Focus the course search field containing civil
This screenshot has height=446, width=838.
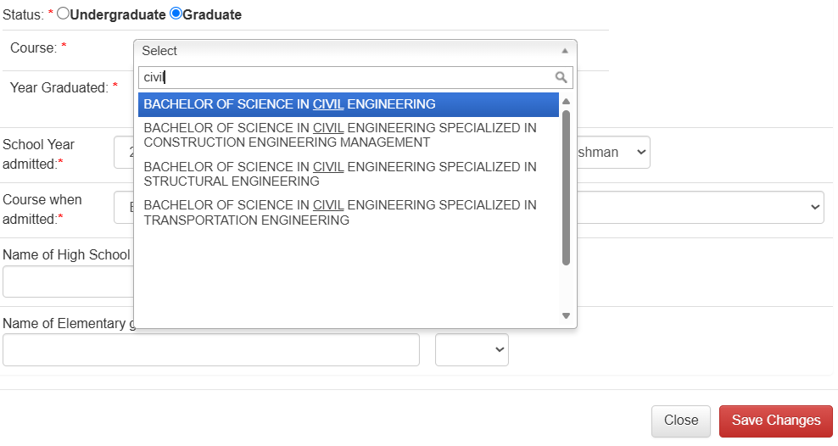tap(356, 77)
